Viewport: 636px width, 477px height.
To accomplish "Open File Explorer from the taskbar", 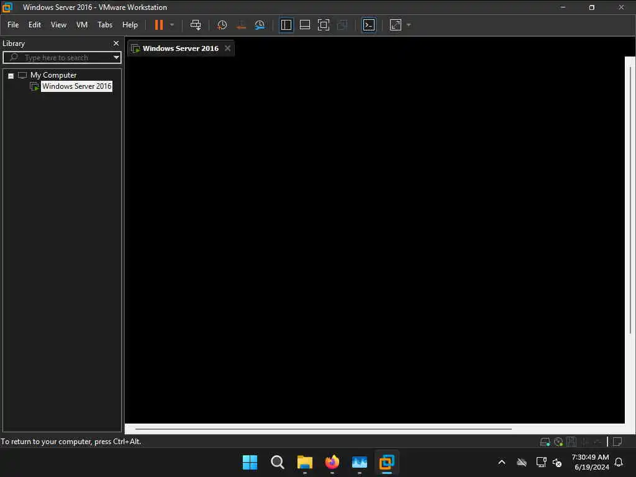I will [x=304, y=462].
